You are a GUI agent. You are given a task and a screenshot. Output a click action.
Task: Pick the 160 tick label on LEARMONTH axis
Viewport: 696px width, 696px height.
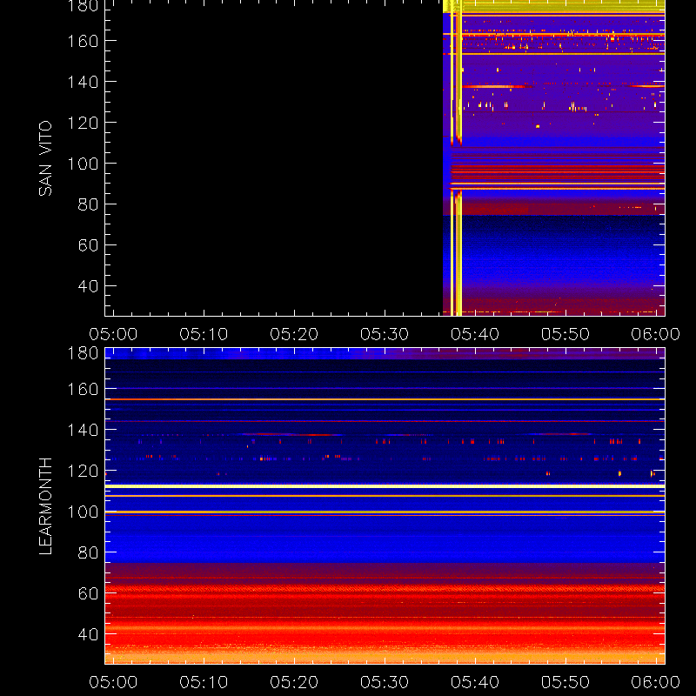[83, 389]
